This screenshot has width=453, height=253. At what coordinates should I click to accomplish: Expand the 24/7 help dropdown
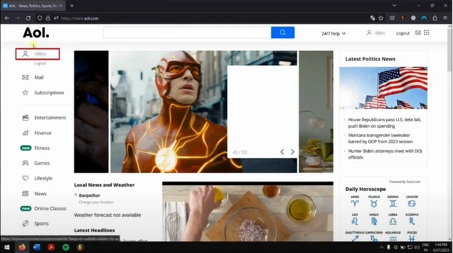coord(333,34)
